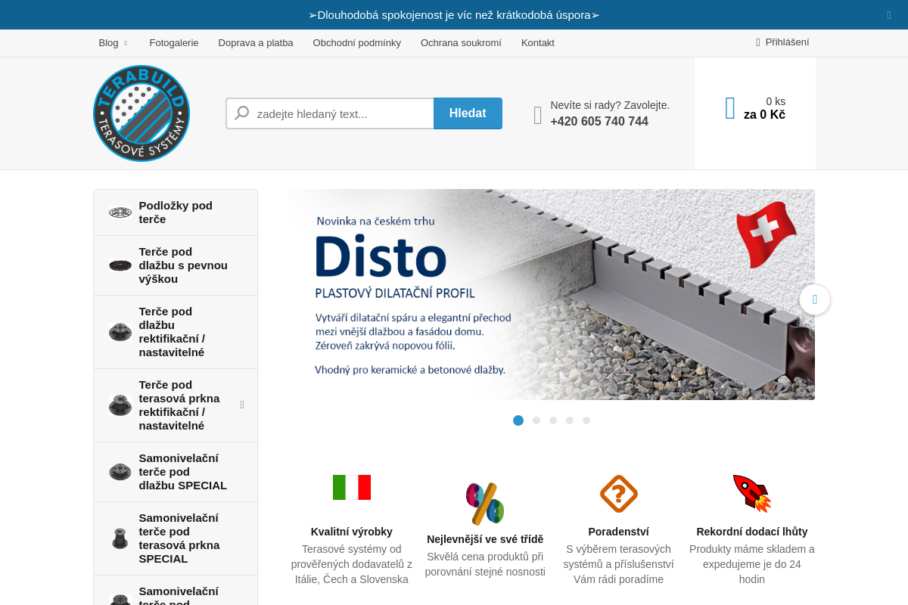Screen dimensions: 908x605
Task: Click the Italian flag icon
Action: click(x=352, y=488)
